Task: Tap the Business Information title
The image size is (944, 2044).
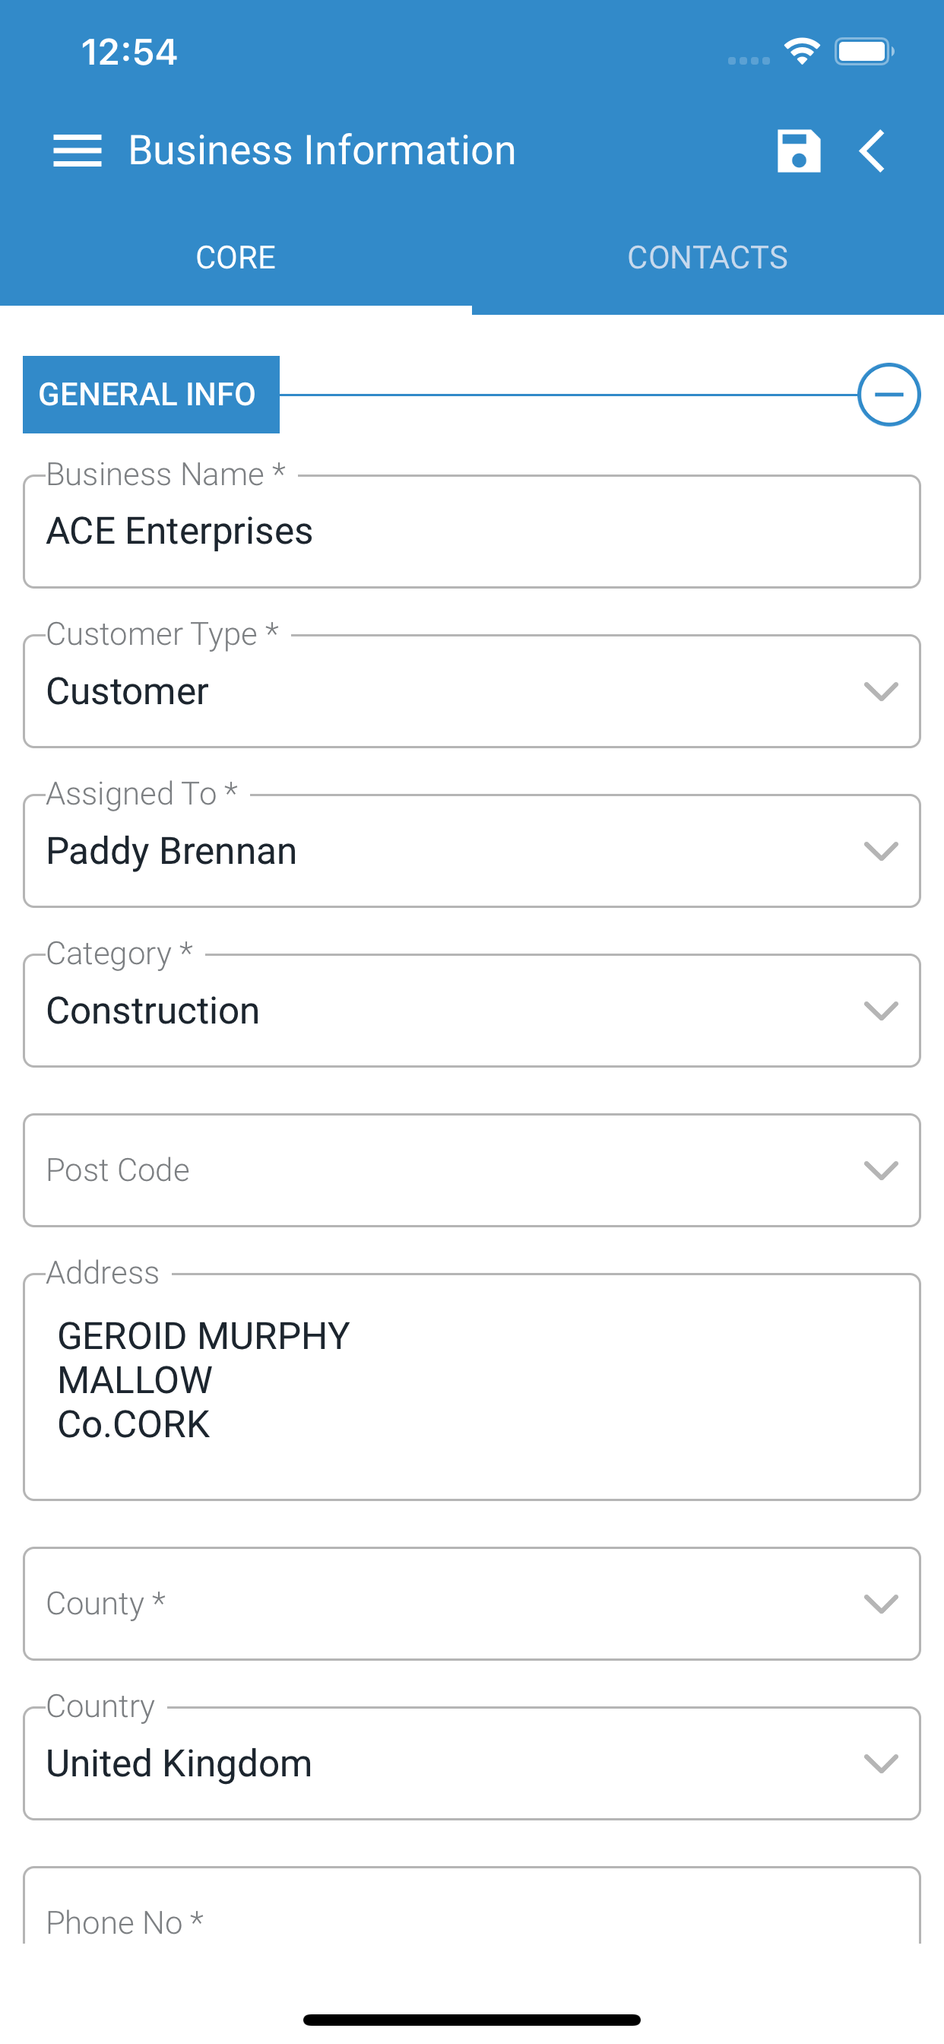Action: tap(322, 151)
